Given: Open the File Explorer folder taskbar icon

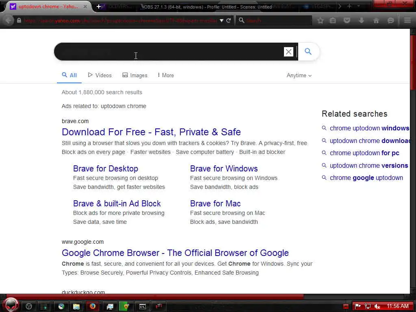Looking at the screenshot, I should (x=76, y=306).
